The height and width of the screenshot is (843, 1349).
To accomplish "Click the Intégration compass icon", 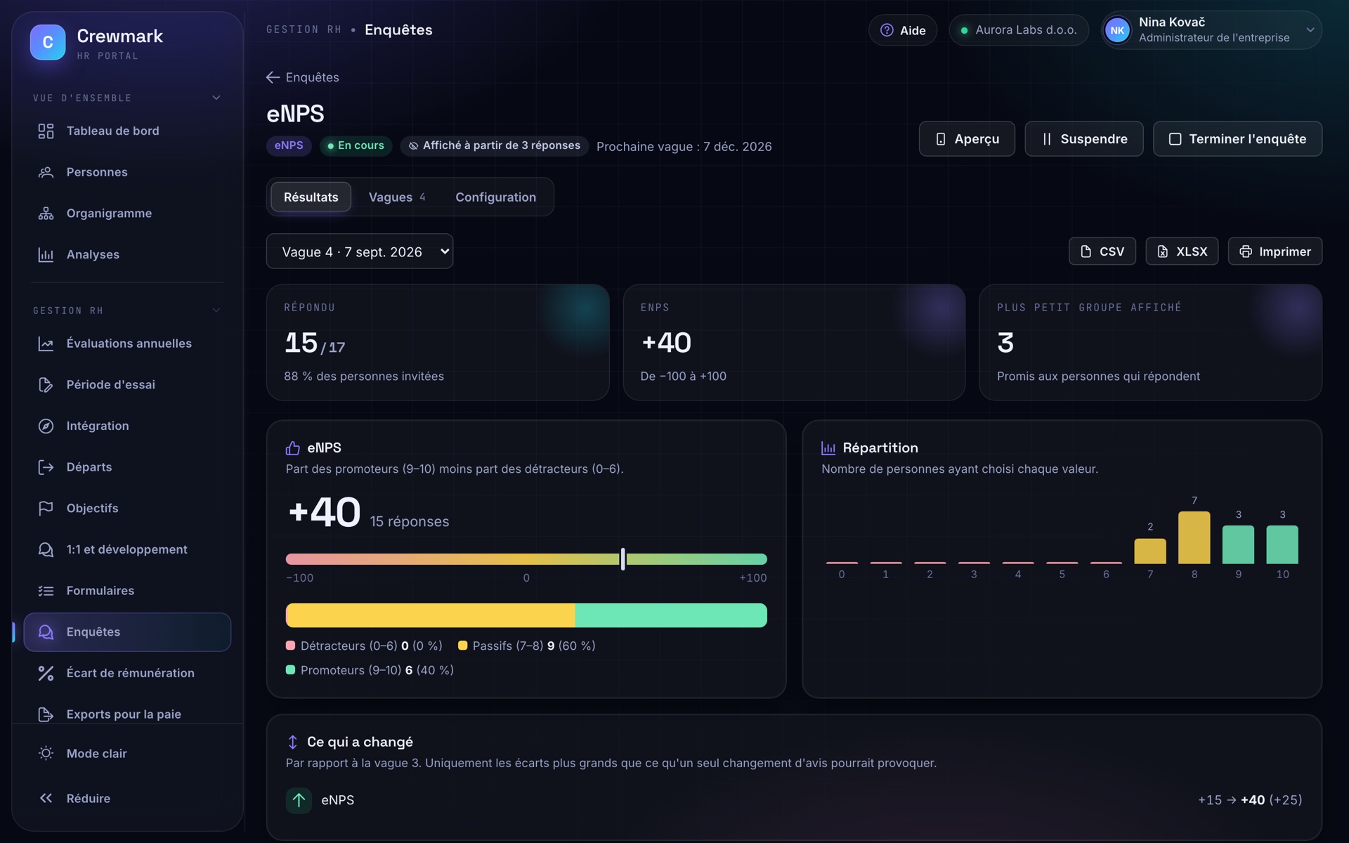I will point(46,426).
